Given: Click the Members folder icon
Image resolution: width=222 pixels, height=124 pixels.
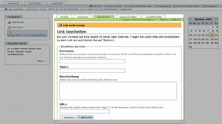Looking at the screenshot, I should click(9, 27).
